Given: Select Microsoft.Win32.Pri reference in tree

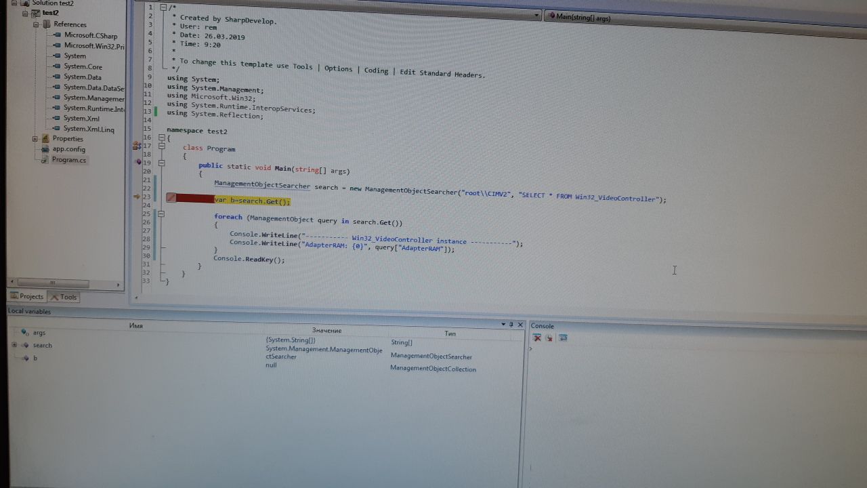Looking at the screenshot, I should click(x=94, y=46).
